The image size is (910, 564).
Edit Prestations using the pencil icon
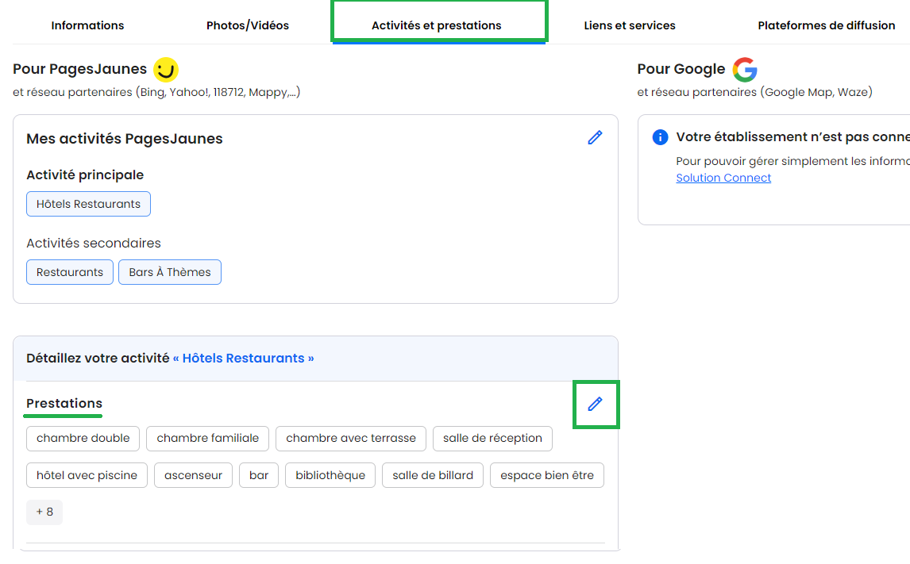595,404
